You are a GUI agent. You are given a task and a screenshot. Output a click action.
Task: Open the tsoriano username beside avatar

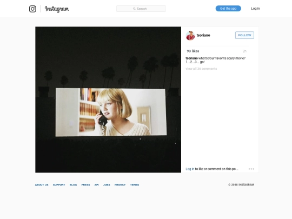click(203, 35)
